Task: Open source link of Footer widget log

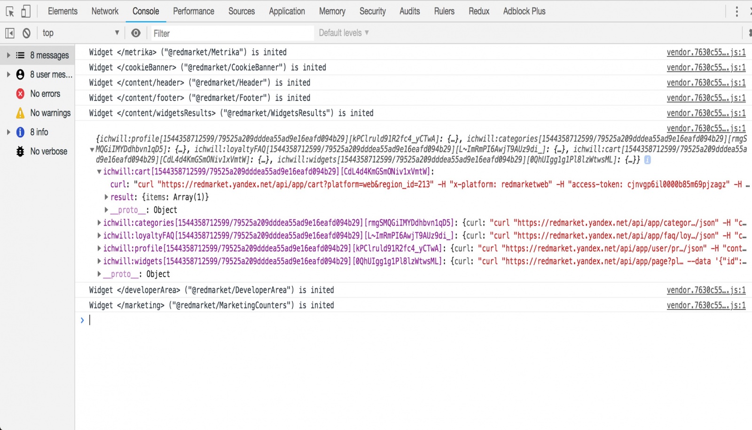Action: [x=706, y=98]
